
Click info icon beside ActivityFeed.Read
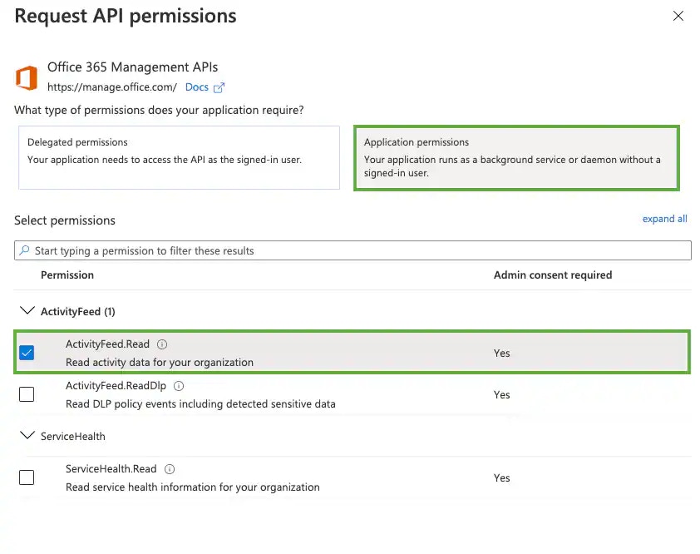pos(162,344)
